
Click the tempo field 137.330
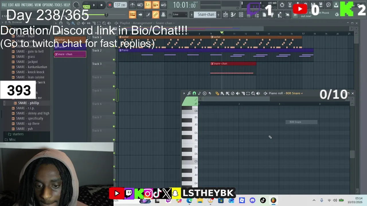(x=120, y=5)
